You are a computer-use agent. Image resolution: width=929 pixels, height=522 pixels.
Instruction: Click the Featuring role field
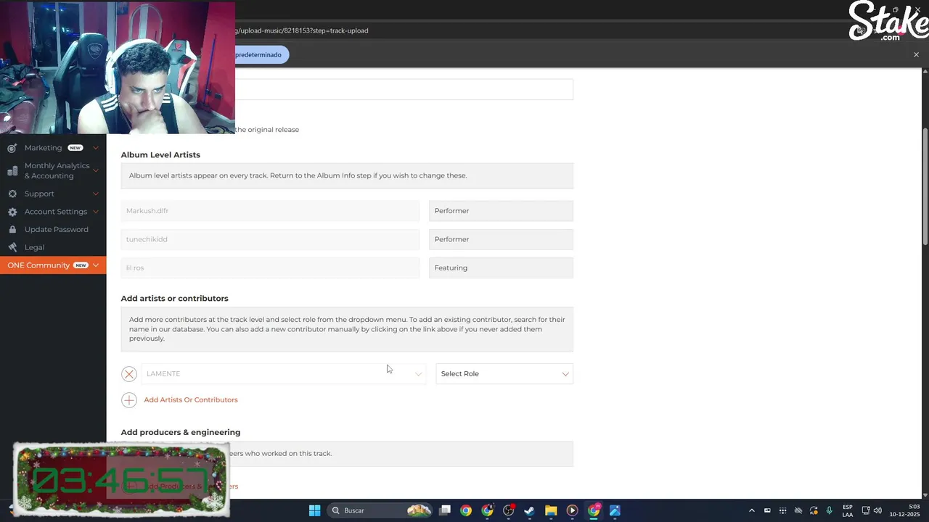pyautogui.click(x=501, y=268)
